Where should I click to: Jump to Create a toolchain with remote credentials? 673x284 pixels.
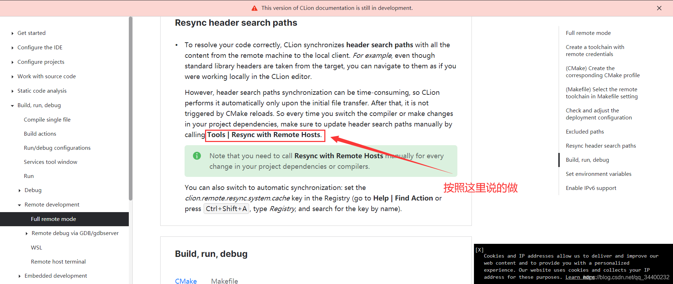595,50
